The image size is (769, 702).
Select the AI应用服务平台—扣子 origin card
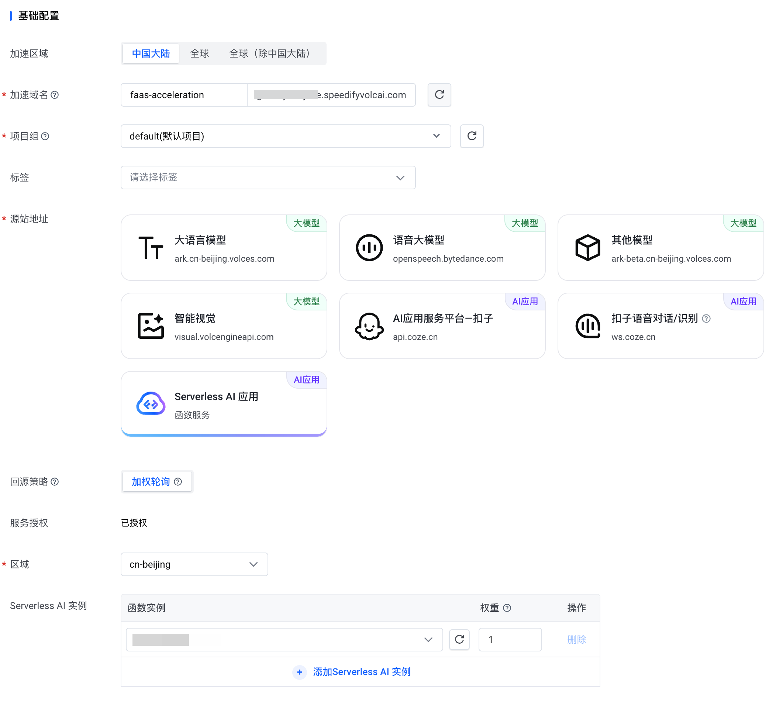click(442, 326)
